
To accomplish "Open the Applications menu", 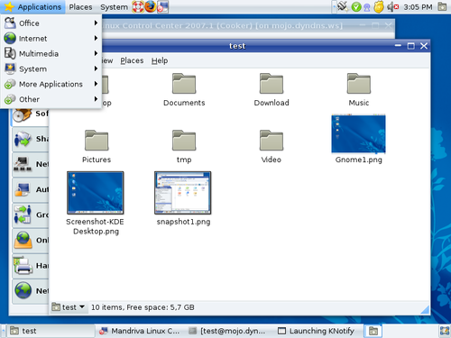I will pos(33,7).
